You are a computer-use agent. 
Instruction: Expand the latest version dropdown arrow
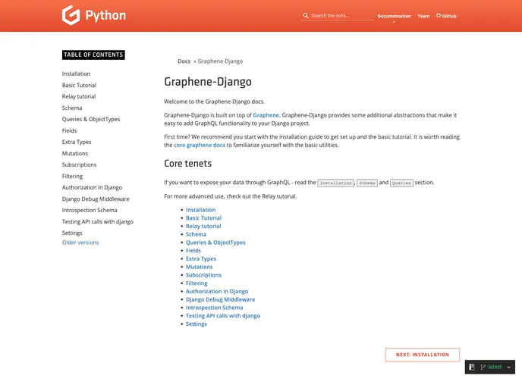coord(508,368)
